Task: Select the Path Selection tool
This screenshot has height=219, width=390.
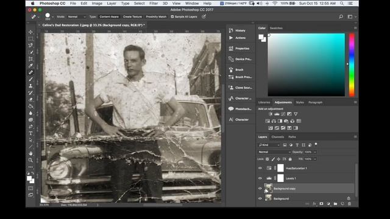Action: [30, 140]
